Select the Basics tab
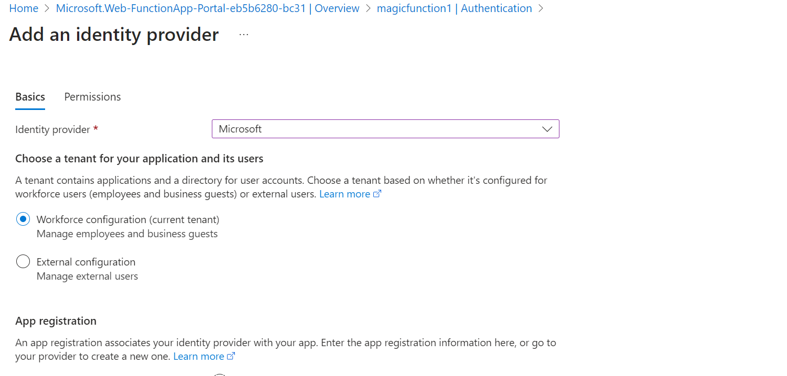This screenshot has width=787, height=376. tap(30, 96)
